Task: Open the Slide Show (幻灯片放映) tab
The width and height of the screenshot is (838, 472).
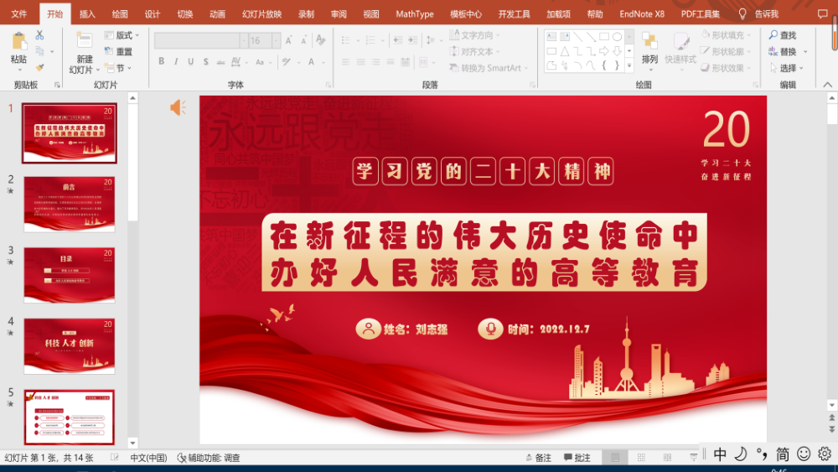Action: (261, 14)
